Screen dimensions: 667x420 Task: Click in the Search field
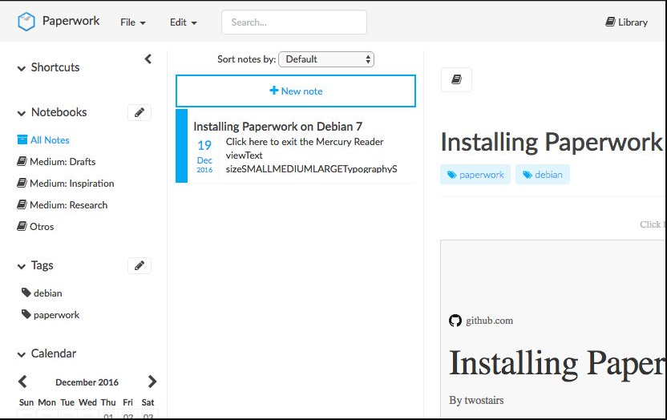click(x=293, y=22)
